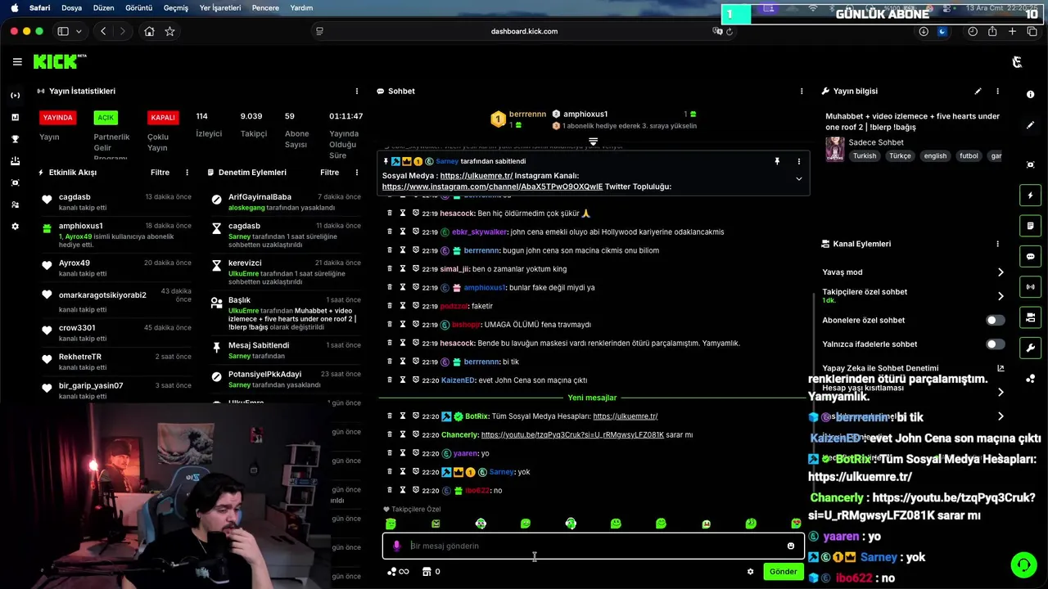Expand the pinned message chevron
Screen dimensions: 1048x589
(799, 179)
